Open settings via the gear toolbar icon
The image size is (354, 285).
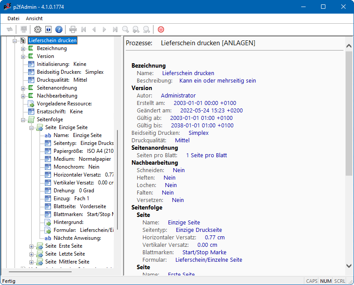(x=38, y=29)
